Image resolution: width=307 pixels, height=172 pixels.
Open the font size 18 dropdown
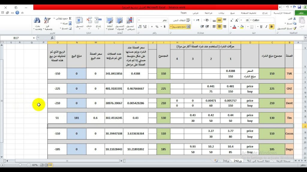241,20
